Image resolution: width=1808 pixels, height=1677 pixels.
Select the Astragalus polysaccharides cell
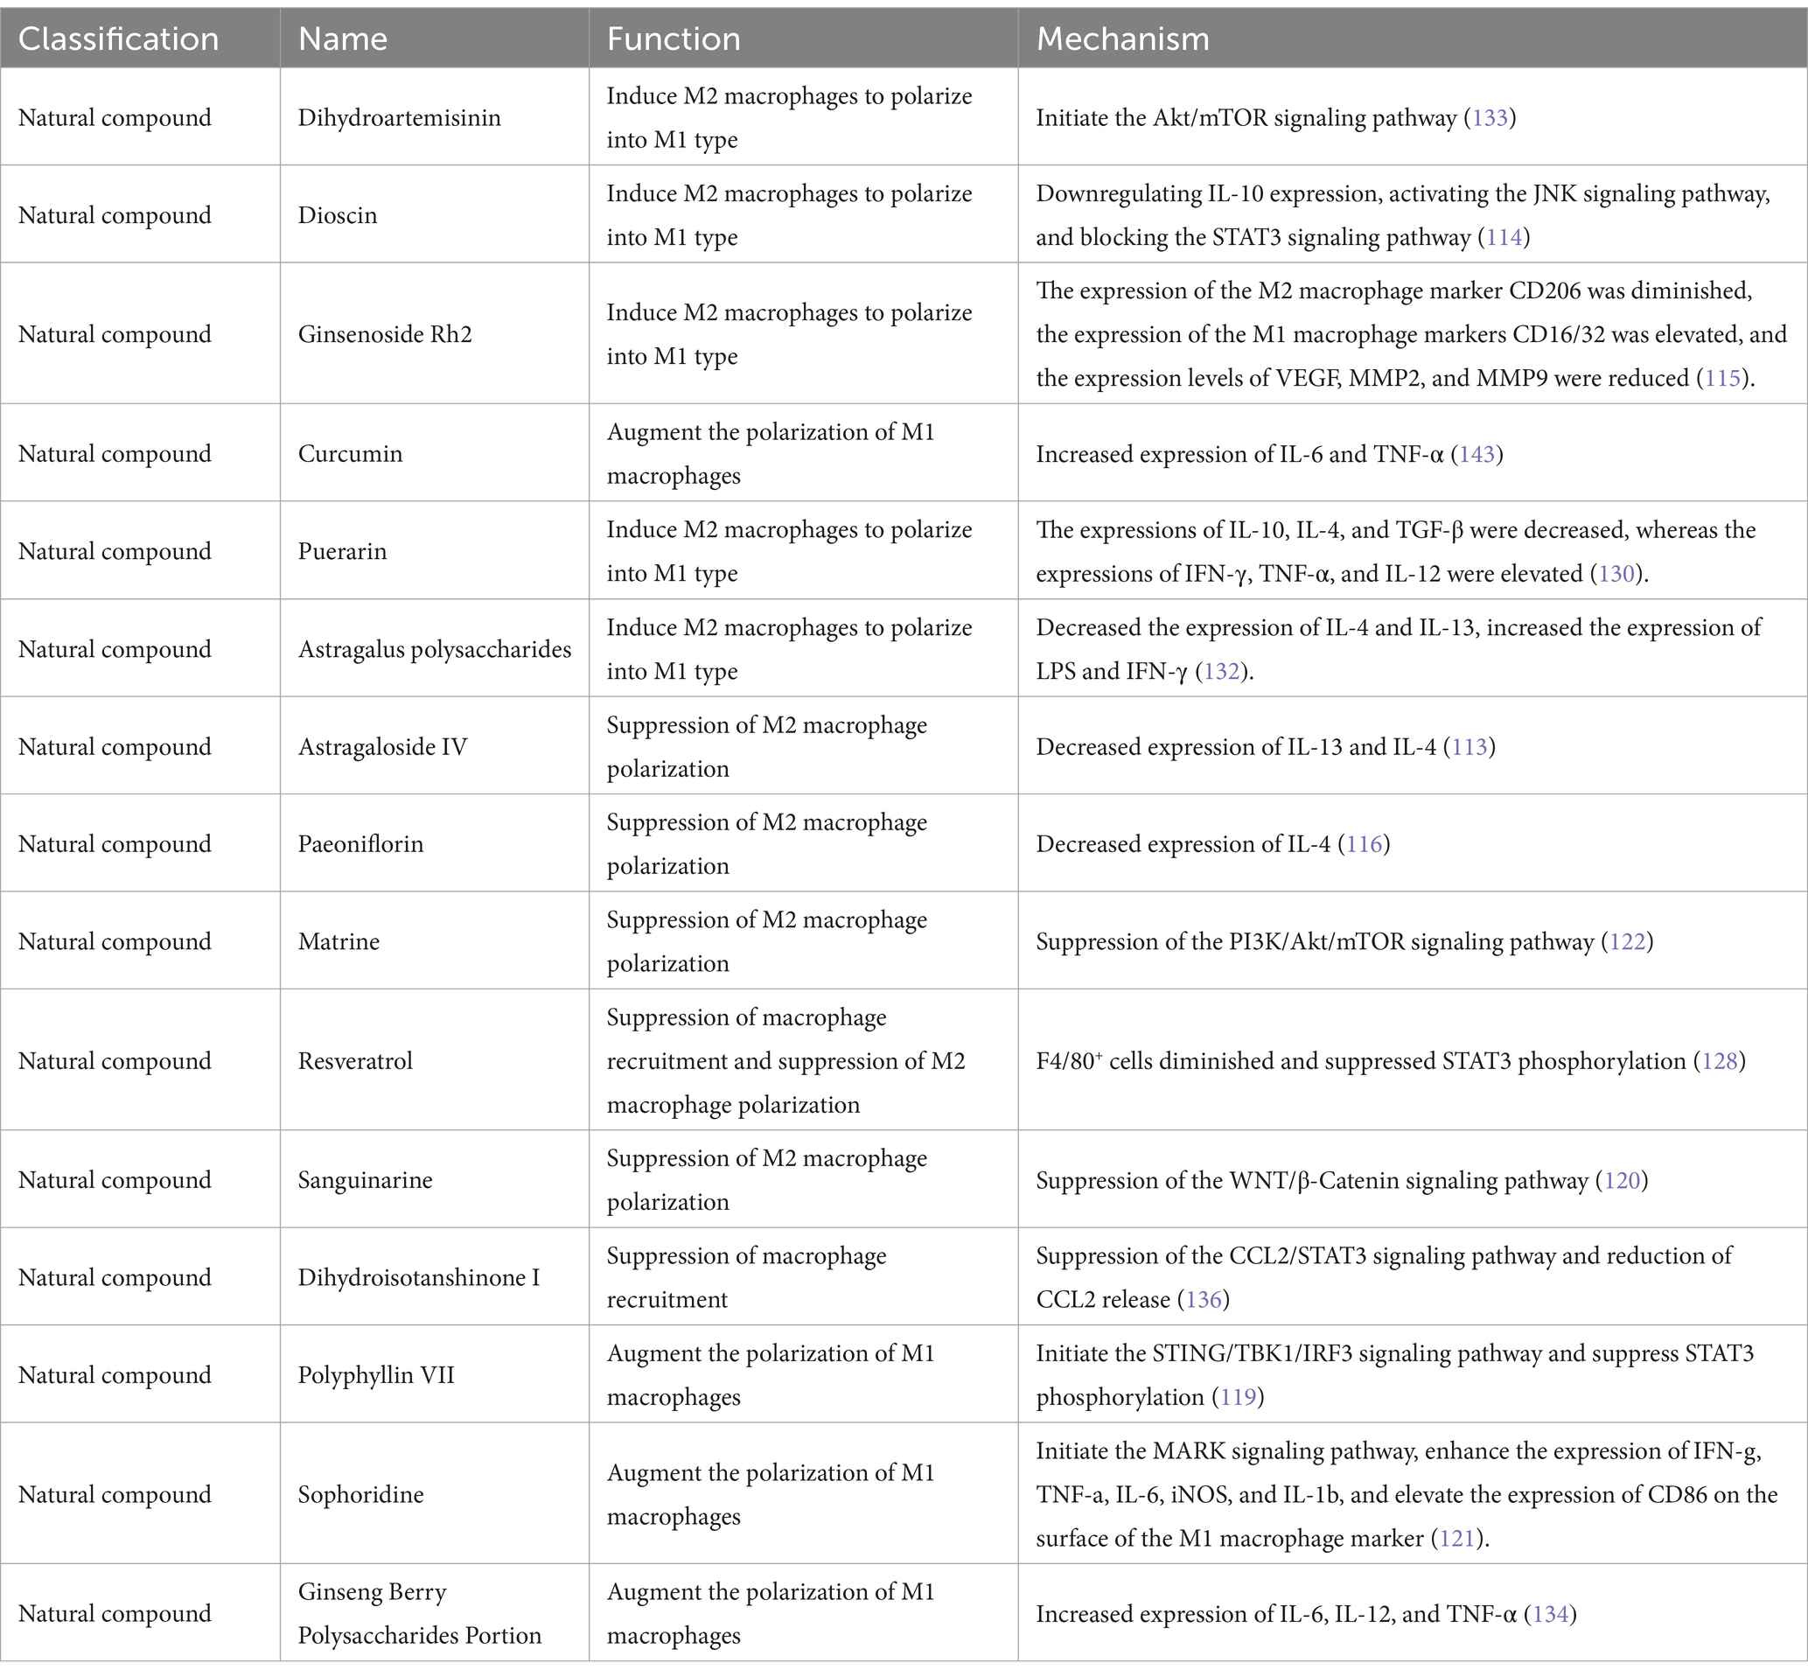click(435, 649)
